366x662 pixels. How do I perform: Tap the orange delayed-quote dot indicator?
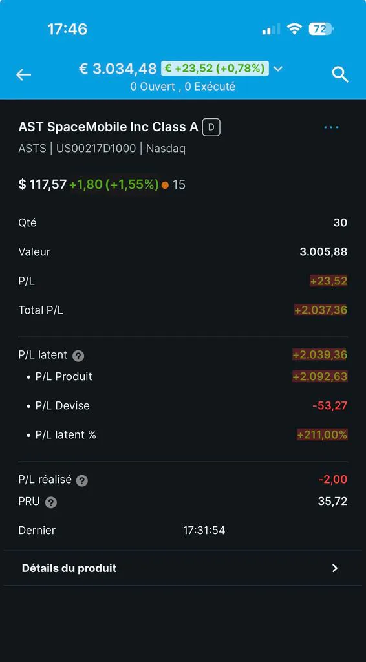coord(165,185)
